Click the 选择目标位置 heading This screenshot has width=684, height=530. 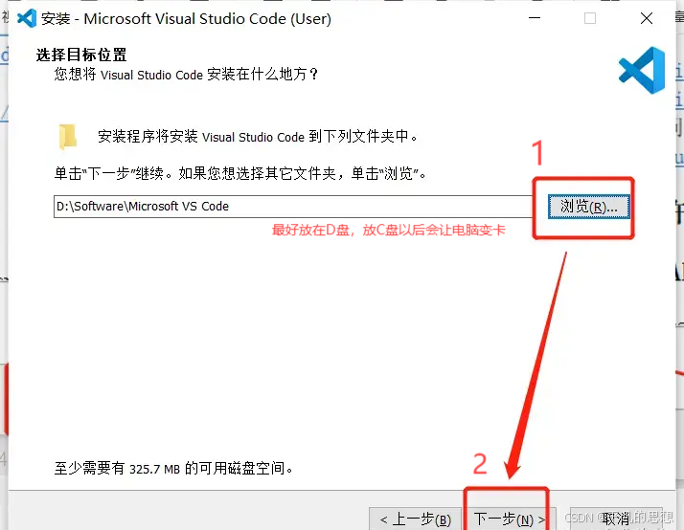pyautogui.click(x=81, y=55)
